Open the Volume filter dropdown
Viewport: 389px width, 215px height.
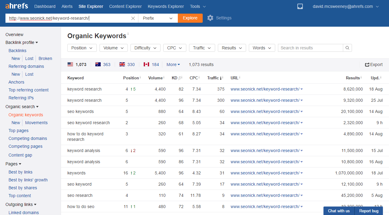coord(113,48)
